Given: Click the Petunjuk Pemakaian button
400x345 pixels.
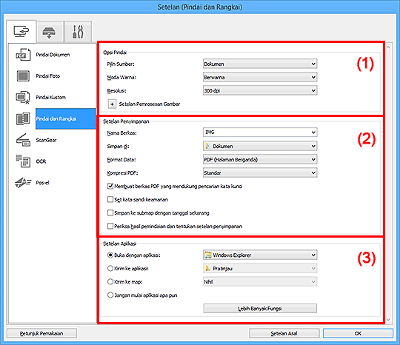Looking at the screenshot, I should pos(41,333).
